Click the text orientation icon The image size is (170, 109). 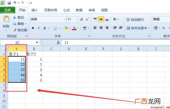115,19
